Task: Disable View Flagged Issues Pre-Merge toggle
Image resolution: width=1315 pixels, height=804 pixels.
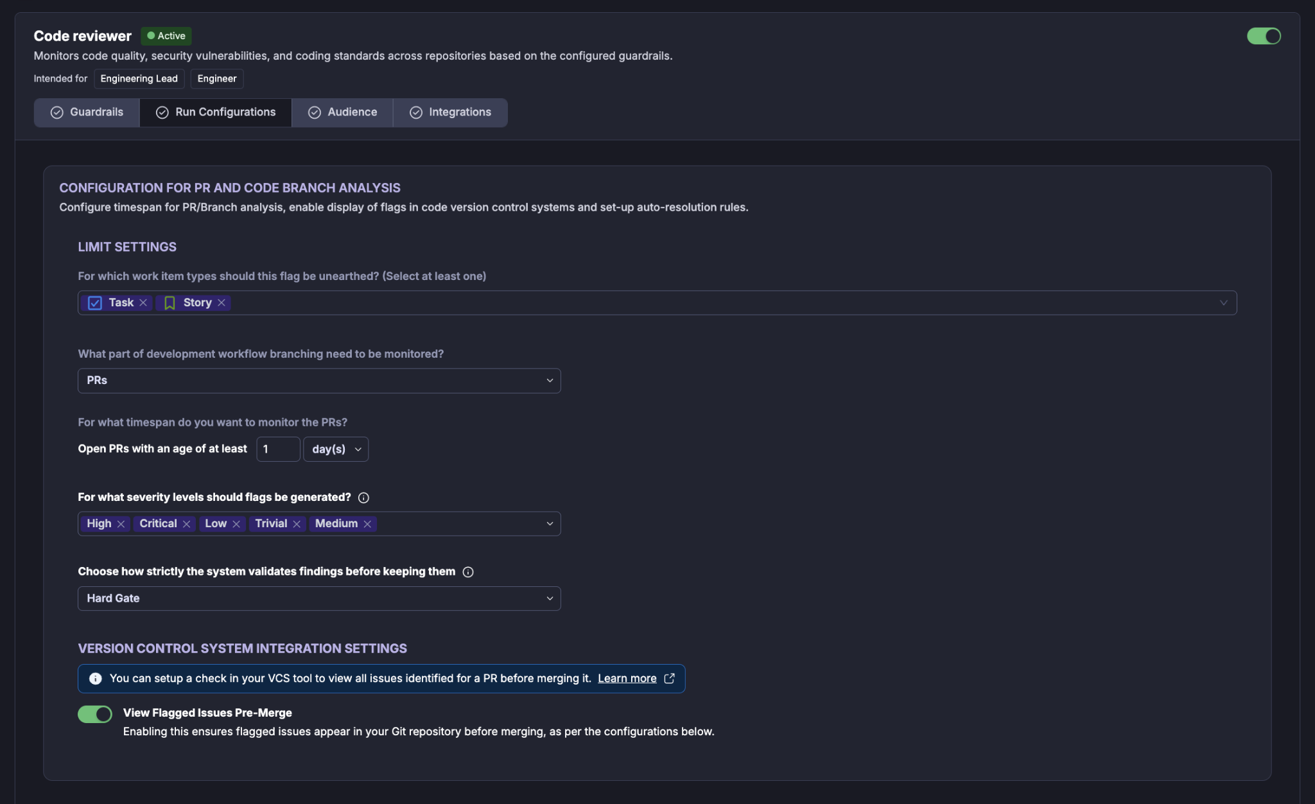Action: click(x=95, y=714)
